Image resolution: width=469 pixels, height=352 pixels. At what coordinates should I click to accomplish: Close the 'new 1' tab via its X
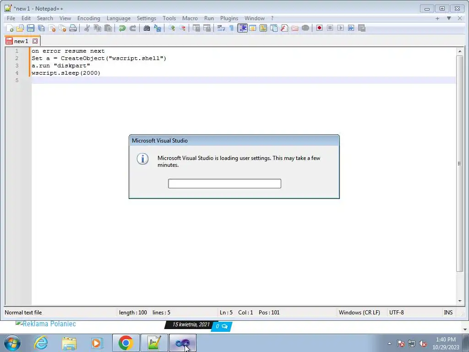click(35, 41)
